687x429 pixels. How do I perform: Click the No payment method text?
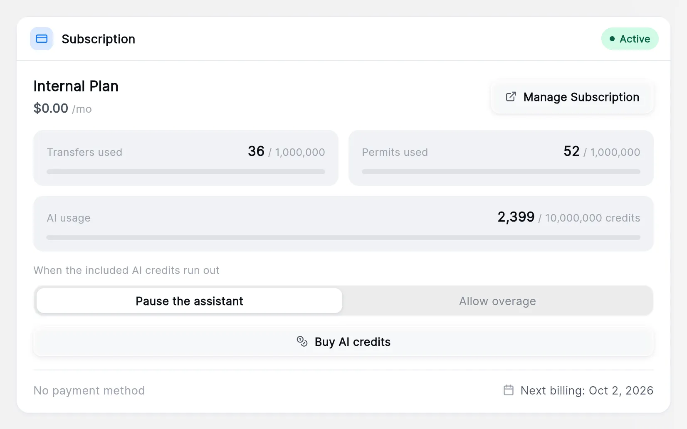coord(89,390)
